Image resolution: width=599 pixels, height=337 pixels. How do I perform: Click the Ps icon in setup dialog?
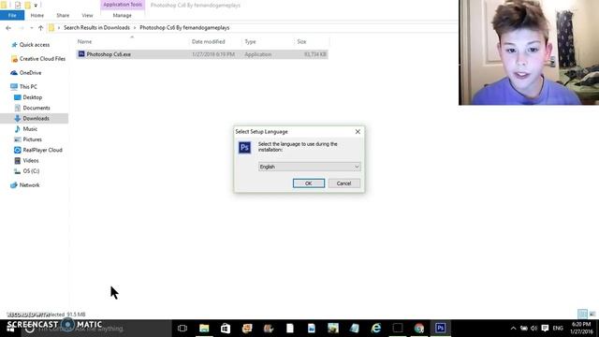[244, 148]
